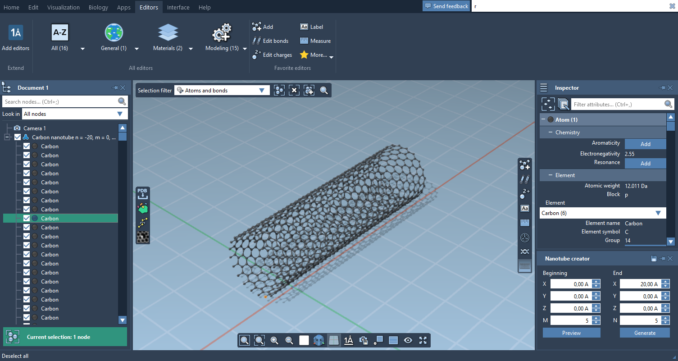Toggle checkbox of the highlighted Carbon atom

27,219
